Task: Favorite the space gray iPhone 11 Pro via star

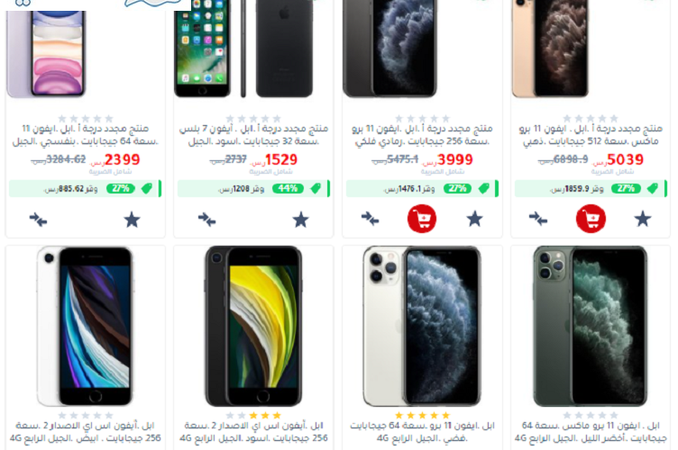Action: 474,219
